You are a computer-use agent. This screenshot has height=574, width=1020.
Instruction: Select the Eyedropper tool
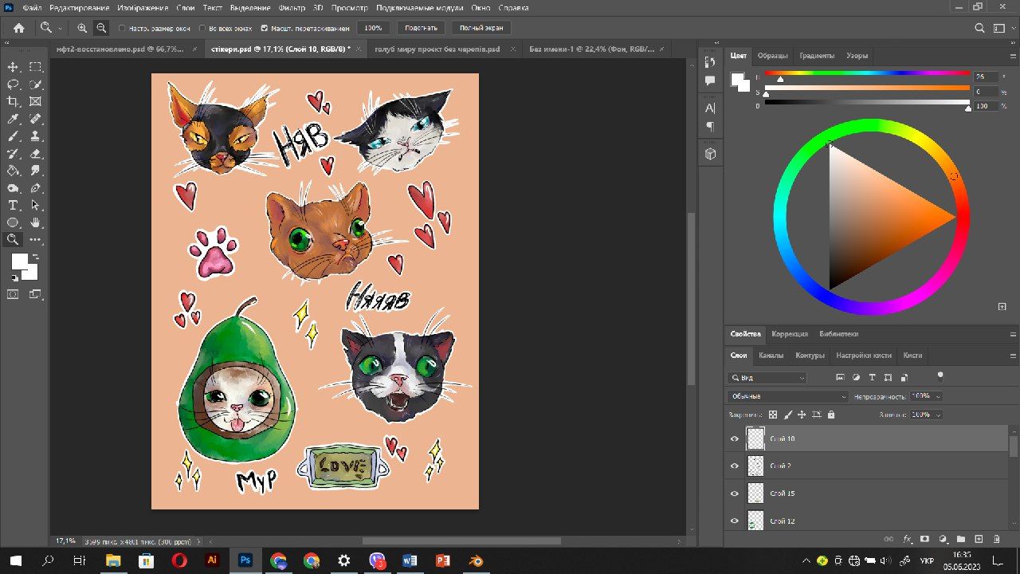tap(13, 119)
